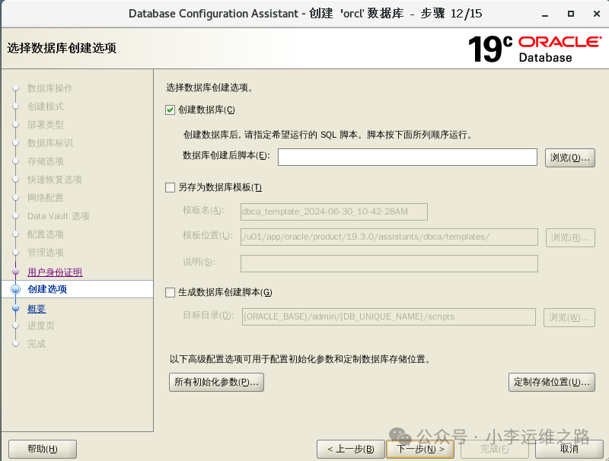Tick the 生成数据库创建脚本(G) checkbox
609x461 pixels.
[x=170, y=293]
